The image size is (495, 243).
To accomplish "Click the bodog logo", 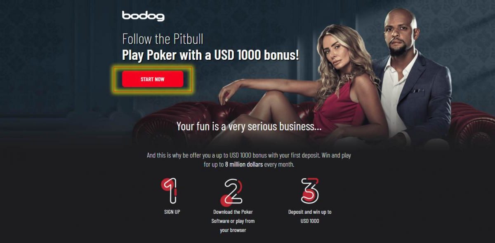I will point(143,16).
